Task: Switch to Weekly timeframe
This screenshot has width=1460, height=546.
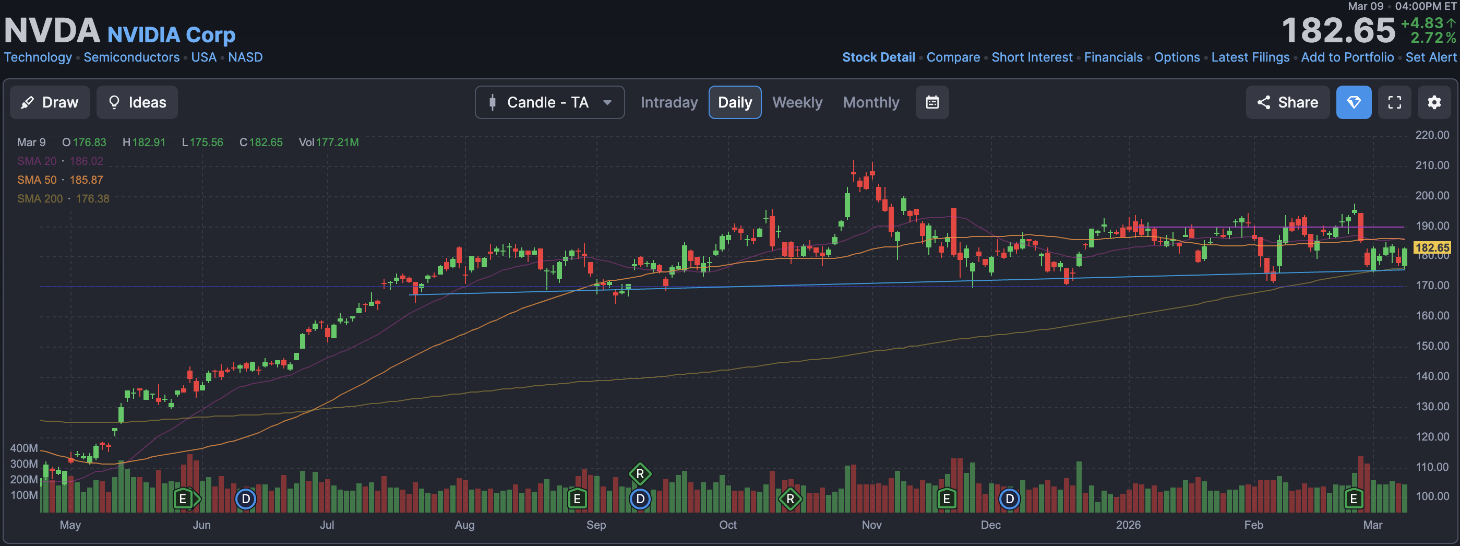Action: coord(797,102)
